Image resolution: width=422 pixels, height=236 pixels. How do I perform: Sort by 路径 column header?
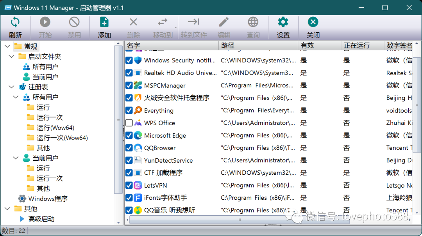258,45
